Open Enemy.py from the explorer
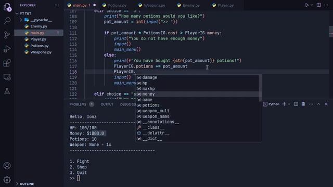The height and width of the screenshot is (187, 333). [x=39, y=26]
